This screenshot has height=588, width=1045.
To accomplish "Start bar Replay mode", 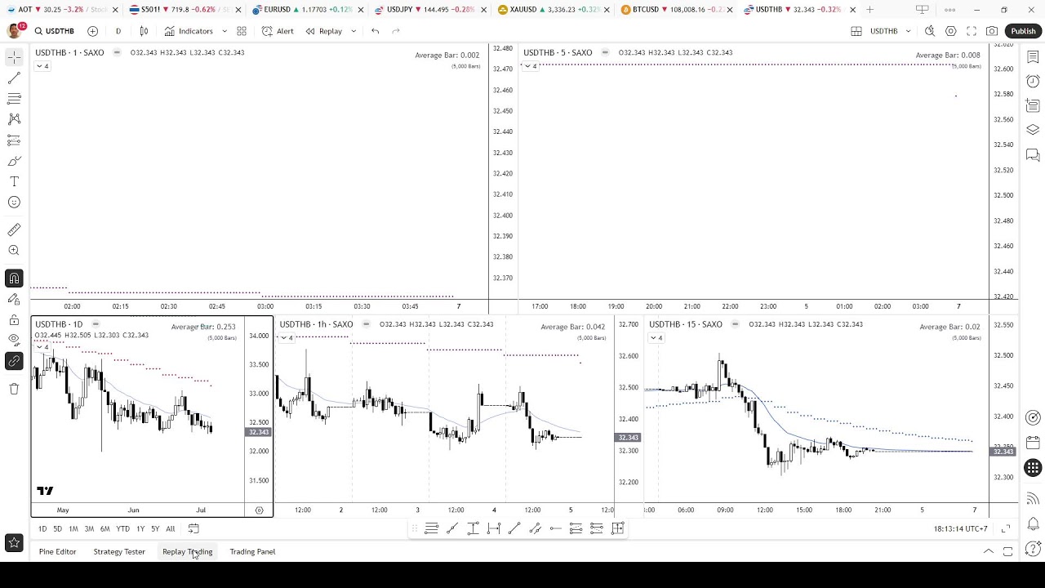I will click(x=324, y=31).
